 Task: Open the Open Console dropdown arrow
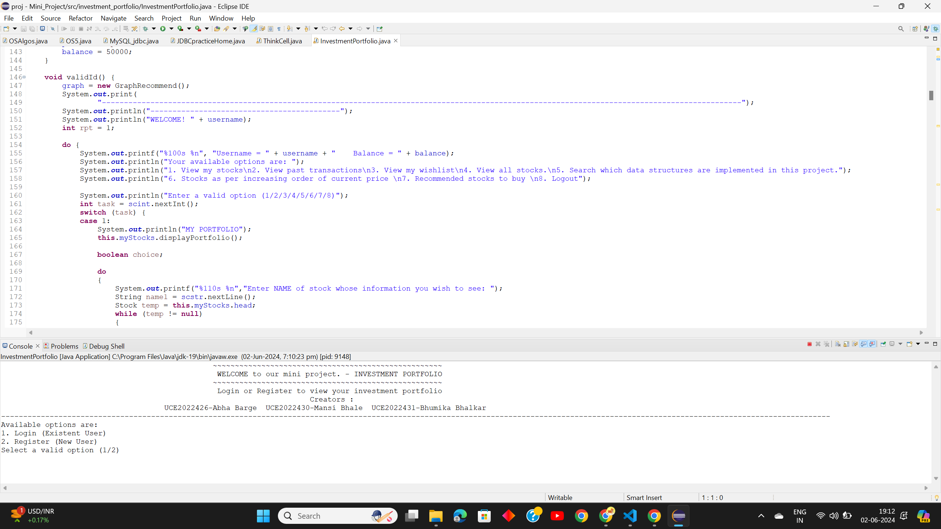coord(918,344)
